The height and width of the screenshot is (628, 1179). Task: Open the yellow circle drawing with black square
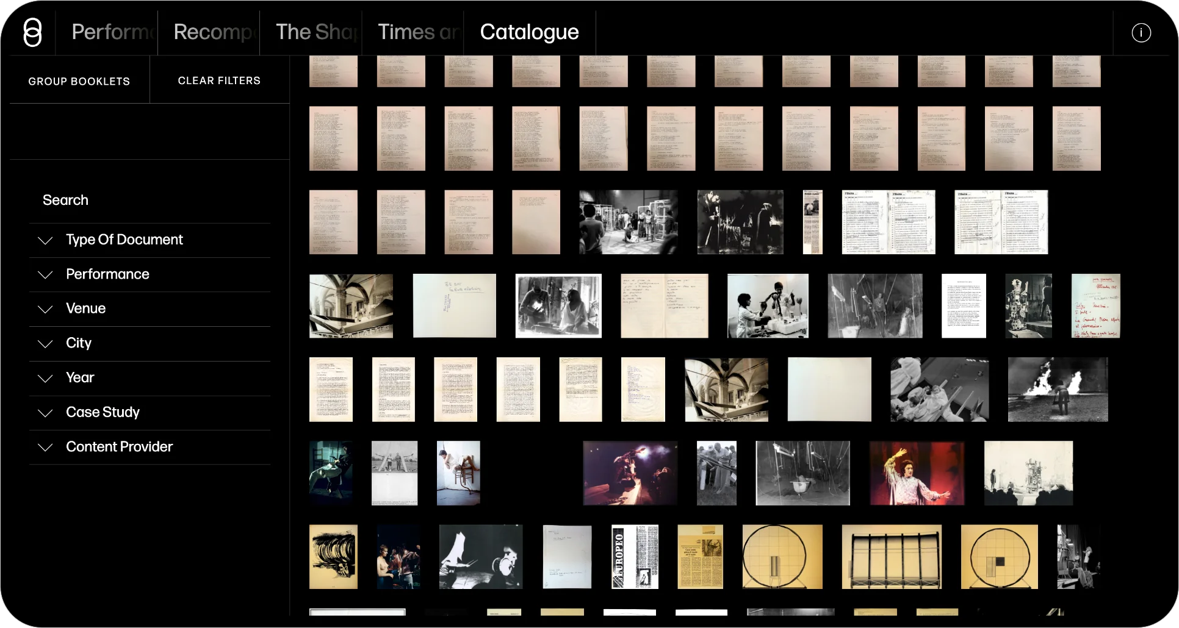(x=999, y=557)
